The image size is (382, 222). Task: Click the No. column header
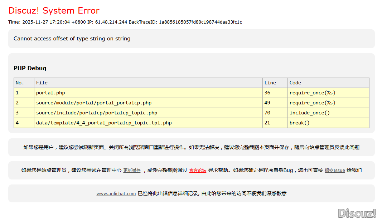pyautogui.click(x=20, y=83)
